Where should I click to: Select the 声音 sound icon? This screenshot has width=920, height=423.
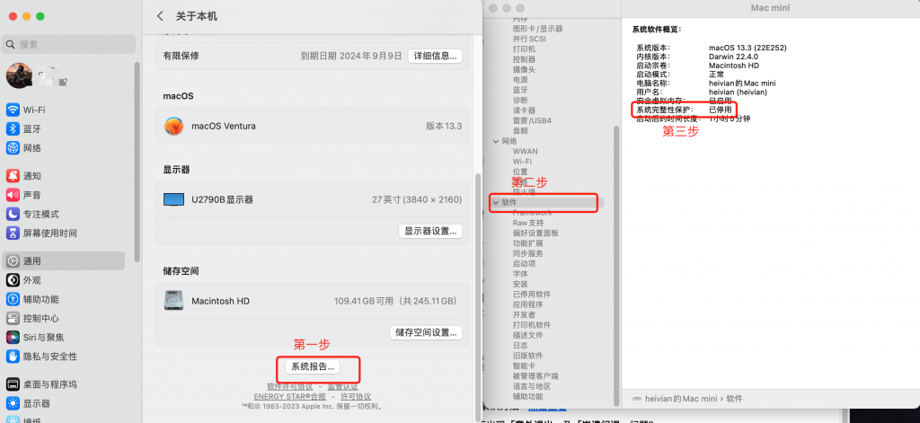click(x=13, y=195)
